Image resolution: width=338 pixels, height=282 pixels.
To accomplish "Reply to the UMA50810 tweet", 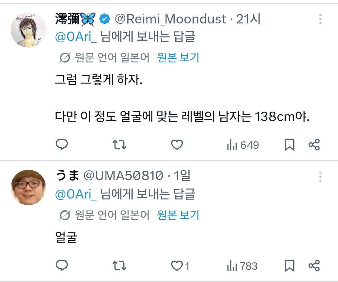I will [x=62, y=265].
